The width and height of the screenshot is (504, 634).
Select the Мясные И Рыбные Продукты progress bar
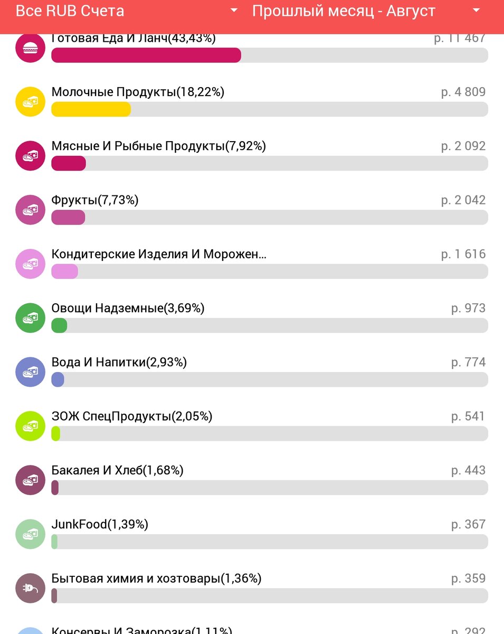pos(270,163)
